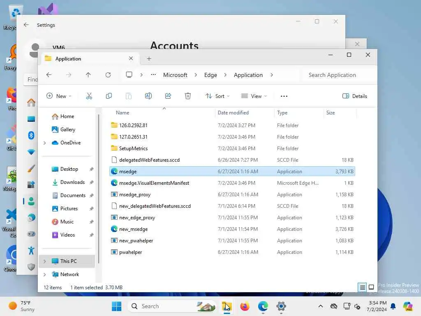Open the See more three-dots toolbar menu
The height and width of the screenshot is (316, 421).
point(284,96)
